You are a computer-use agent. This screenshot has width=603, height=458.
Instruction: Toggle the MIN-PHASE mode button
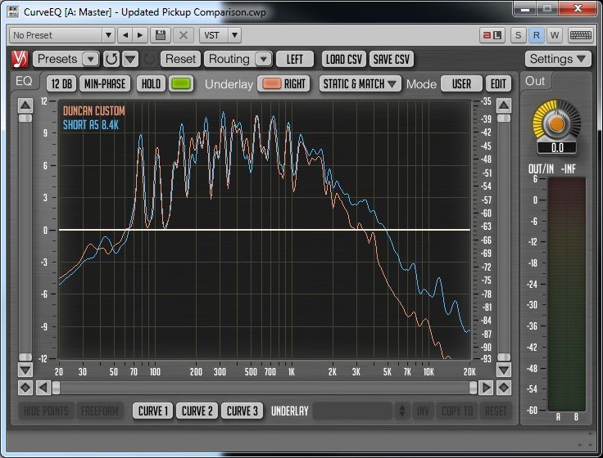[x=105, y=83]
